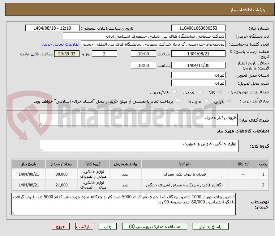Image resolution: width=275 pixels, height=236 pixels.
Task: Click ارگانایزر قاشق و چنگال item cell
Action: (185, 185)
